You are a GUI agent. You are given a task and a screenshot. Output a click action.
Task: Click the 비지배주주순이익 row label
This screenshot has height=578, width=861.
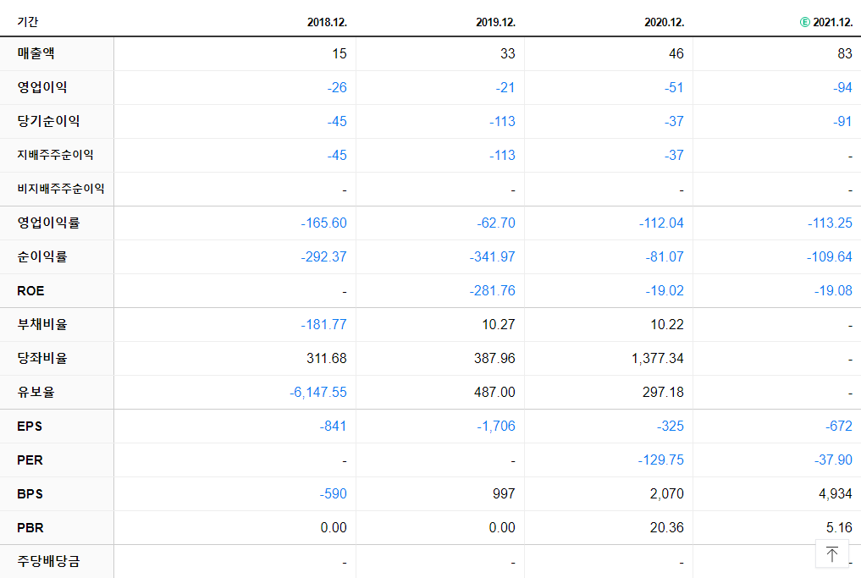pyautogui.click(x=61, y=189)
